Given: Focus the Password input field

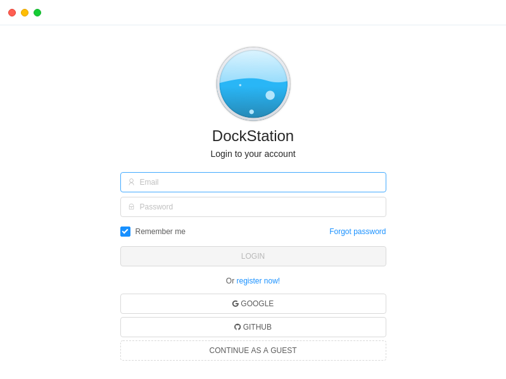Looking at the screenshot, I should pos(253,207).
